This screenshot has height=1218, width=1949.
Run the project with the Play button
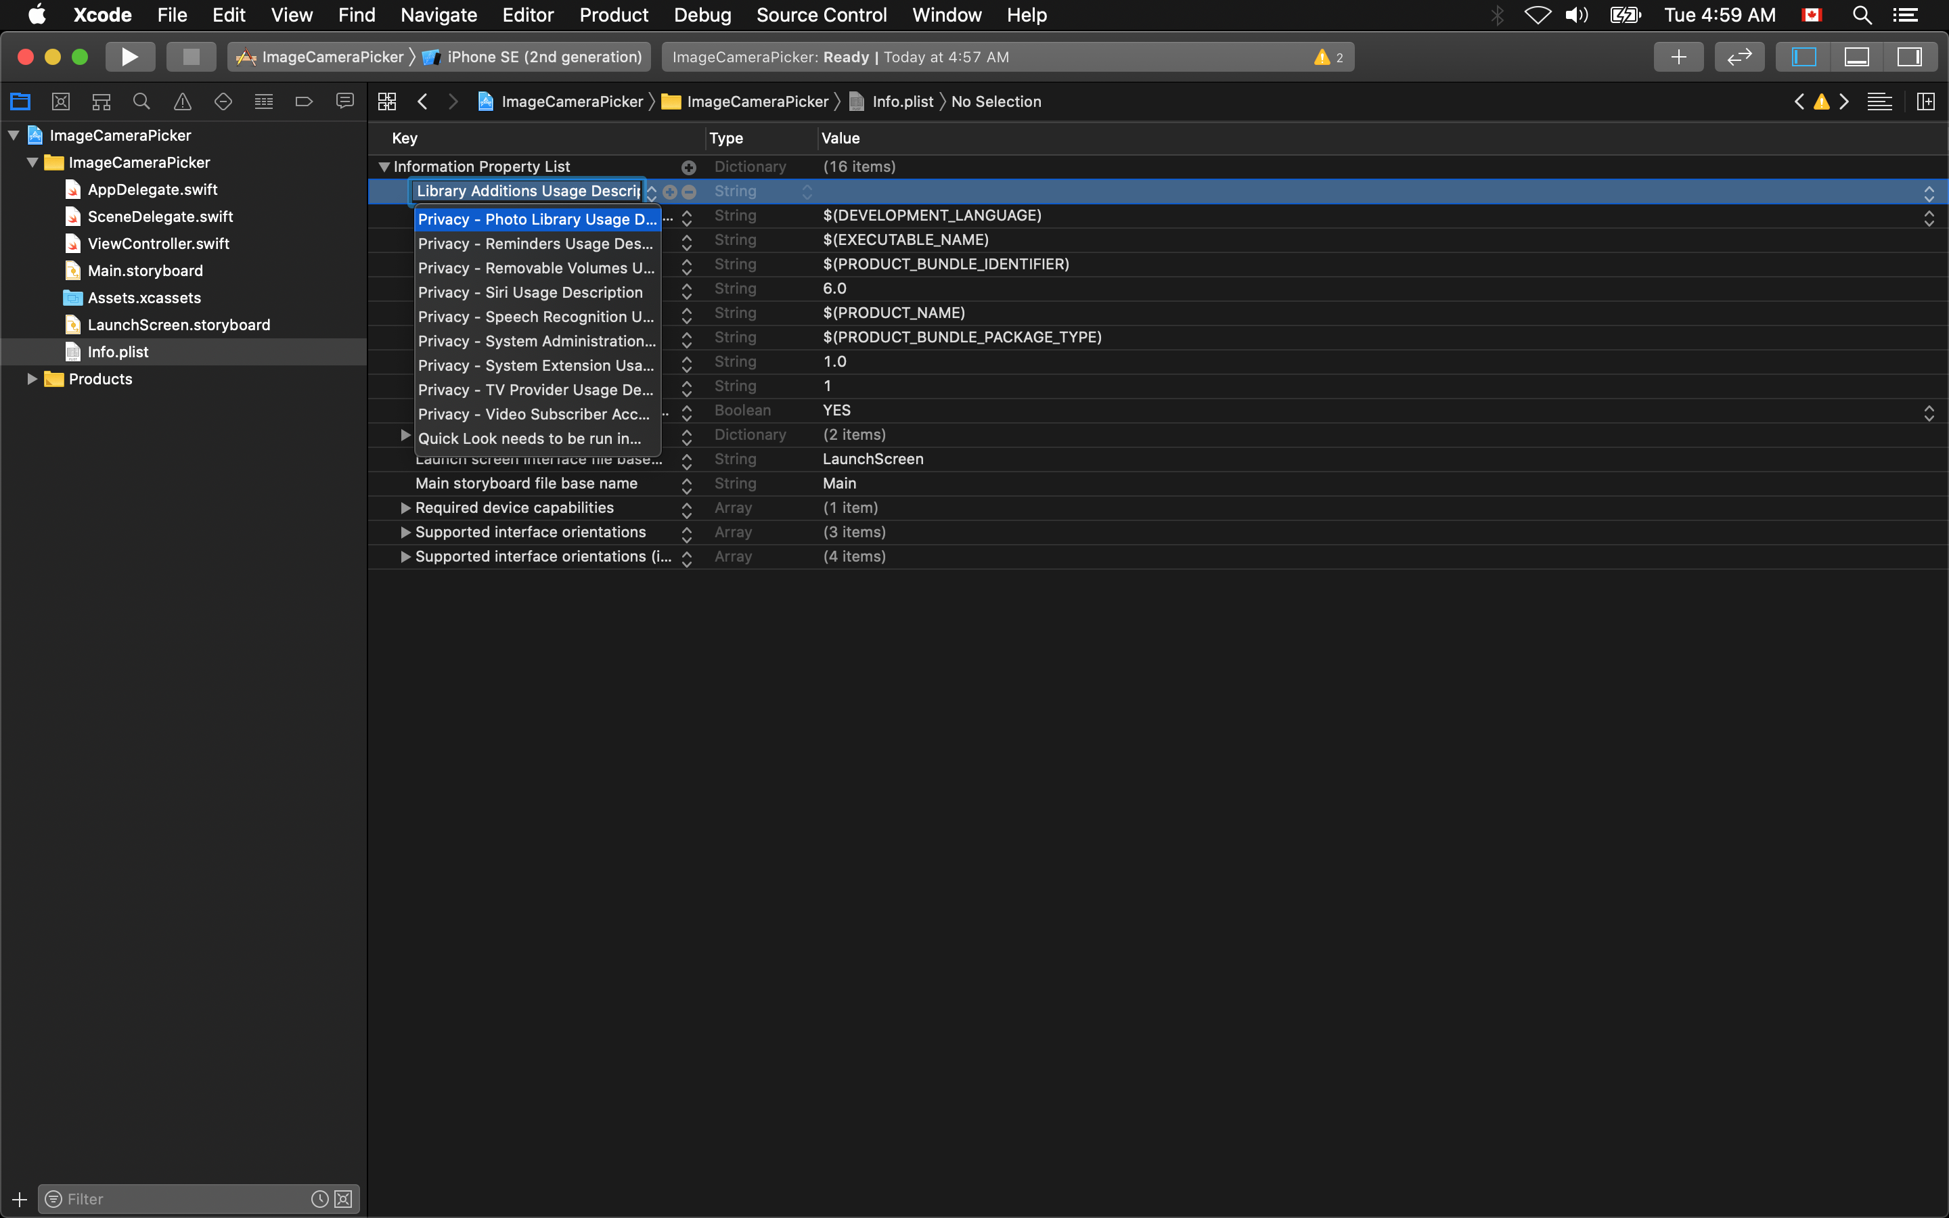(x=130, y=58)
